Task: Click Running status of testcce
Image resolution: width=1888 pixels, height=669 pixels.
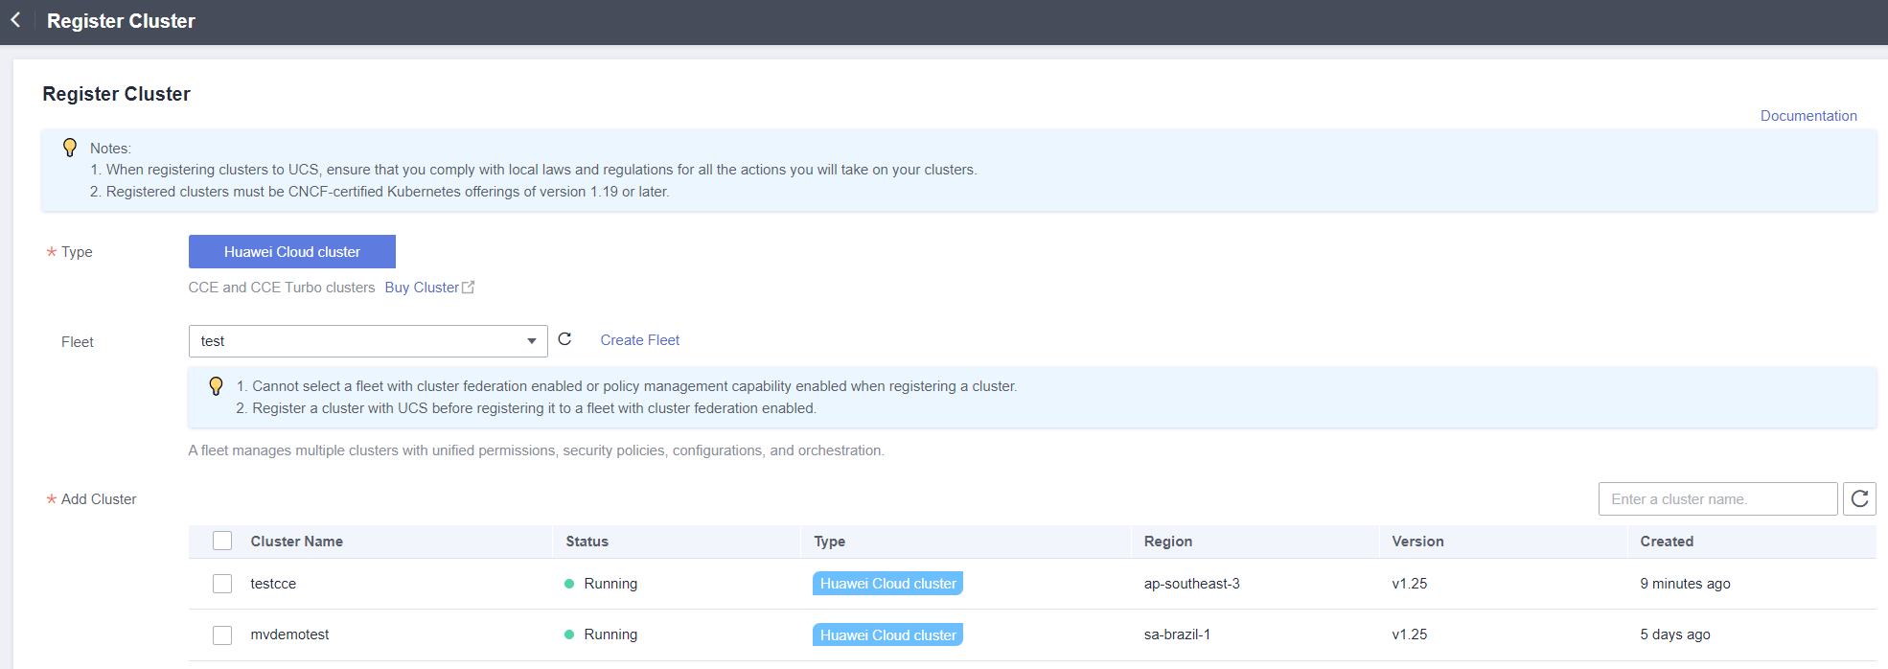Action: pyautogui.click(x=601, y=584)
